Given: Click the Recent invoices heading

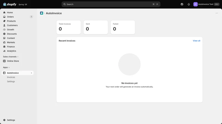Looking at the screenshot, I should [67, 41].
